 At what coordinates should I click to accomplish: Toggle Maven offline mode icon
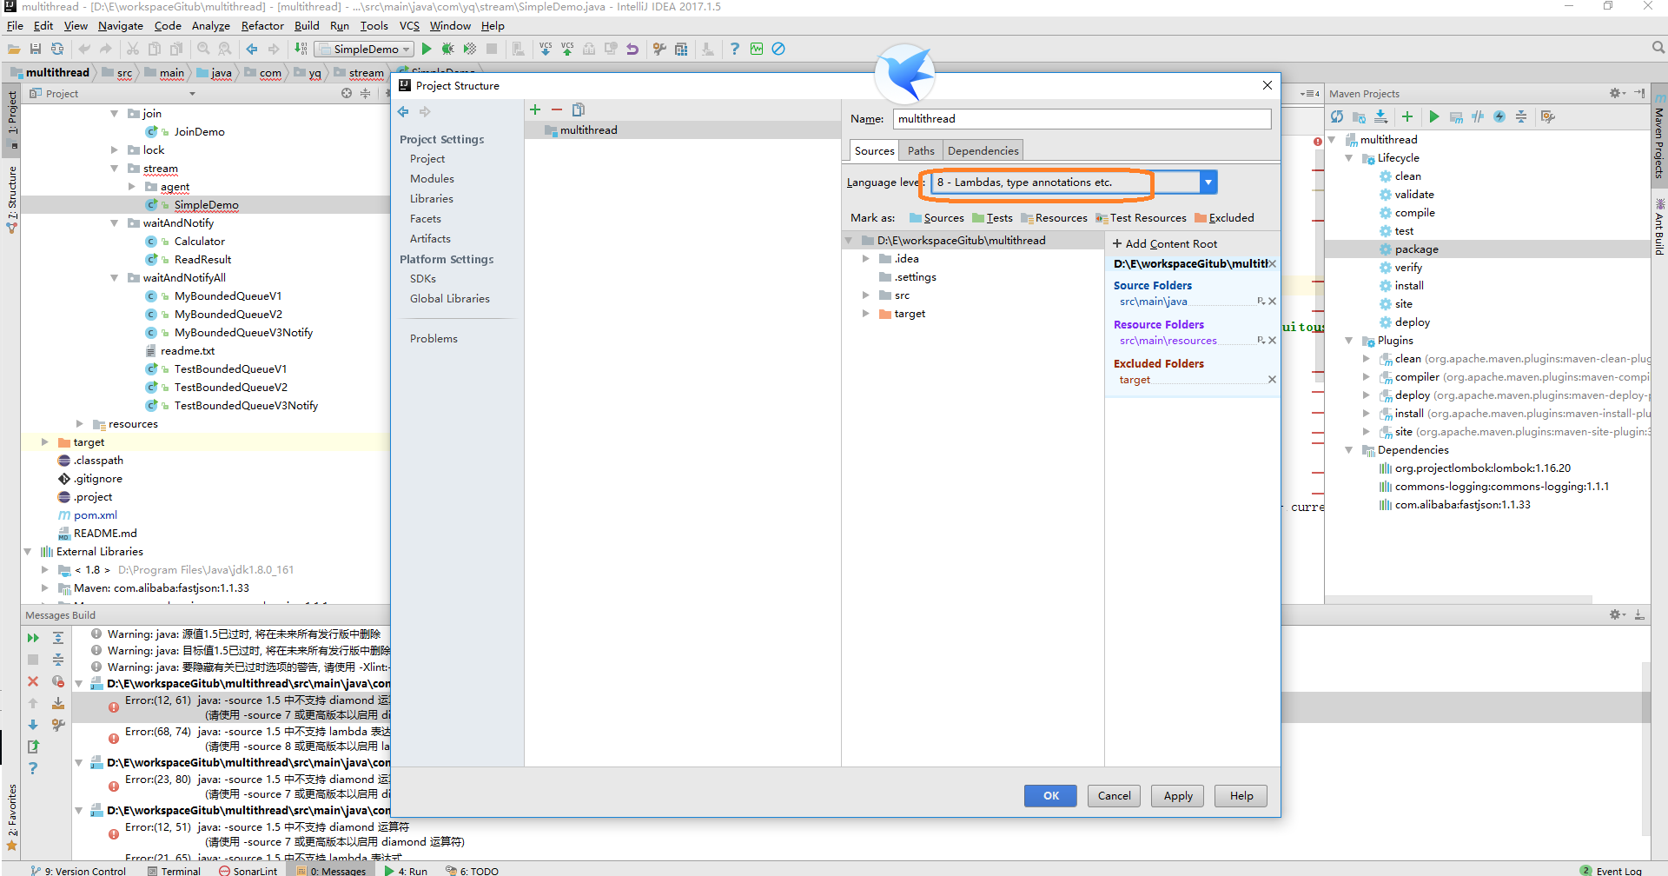coord(1478,116)
